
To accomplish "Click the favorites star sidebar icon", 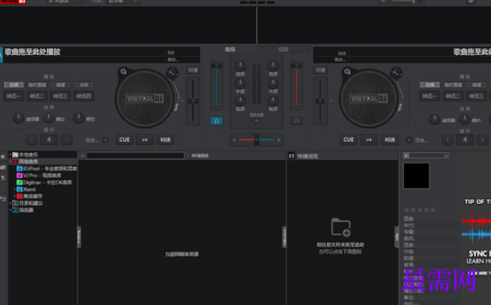I will (3, 157).
